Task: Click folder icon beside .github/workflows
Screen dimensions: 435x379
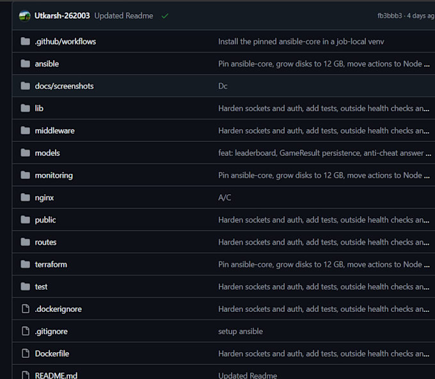Action: (25, 42)
